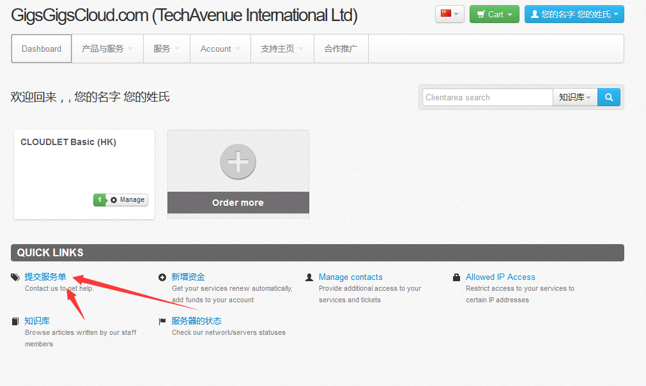The image size is (646, 386).
Task: Click the cart icon in Cart button
Action: 481,15
